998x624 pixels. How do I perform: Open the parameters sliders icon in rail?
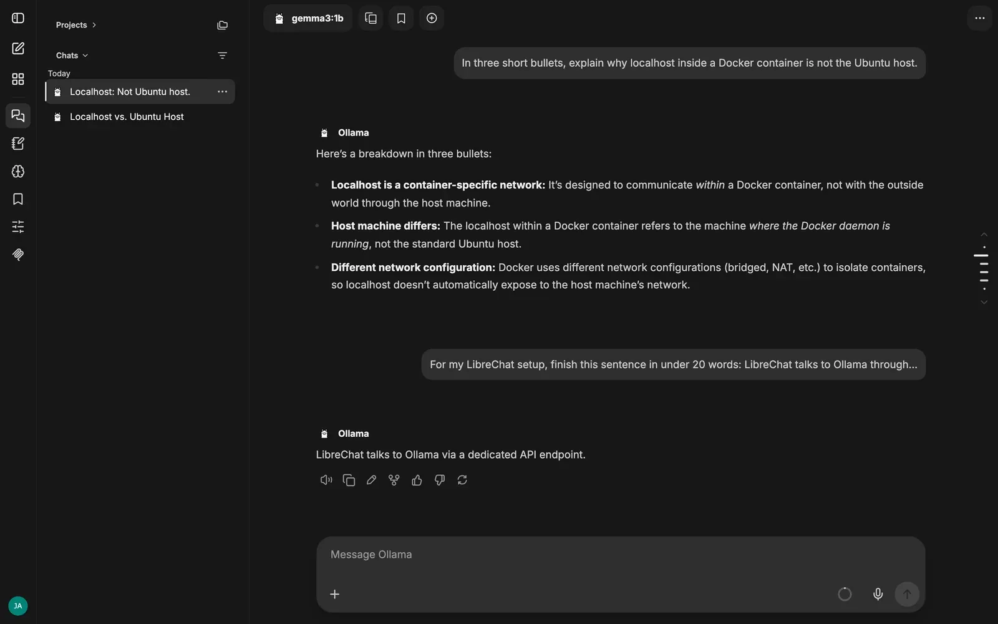click(18, 227)
